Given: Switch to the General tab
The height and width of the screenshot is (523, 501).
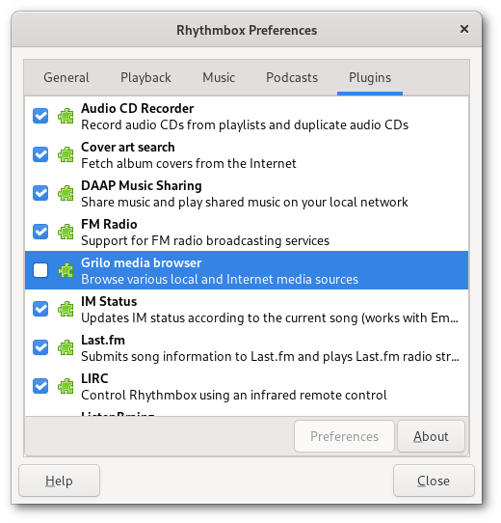Looking at the screenshot, I should coord(66,78).
